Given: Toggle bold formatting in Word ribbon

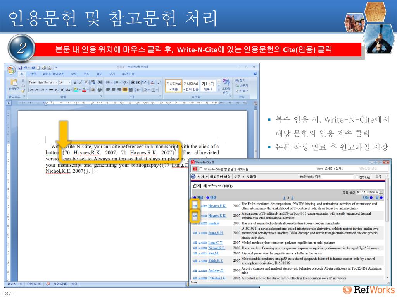Looking at the screenshot, I should tap(31, 90).
